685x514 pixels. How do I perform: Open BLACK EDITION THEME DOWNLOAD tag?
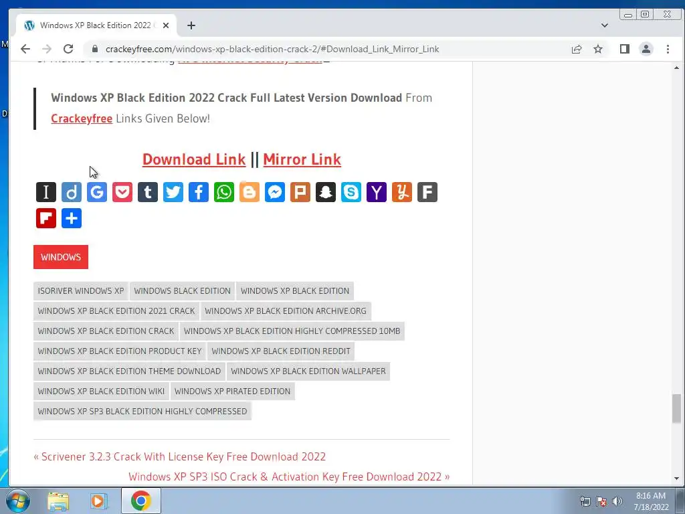[x=129, y=371]
